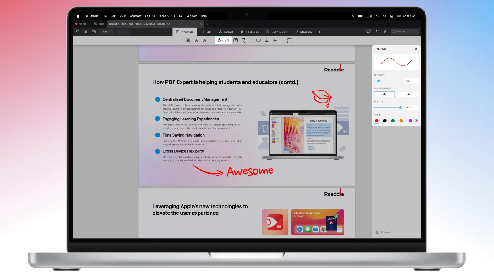Screen dimensions: 494x278
Task: Select the strikethrough text tool
Action: 204,40
